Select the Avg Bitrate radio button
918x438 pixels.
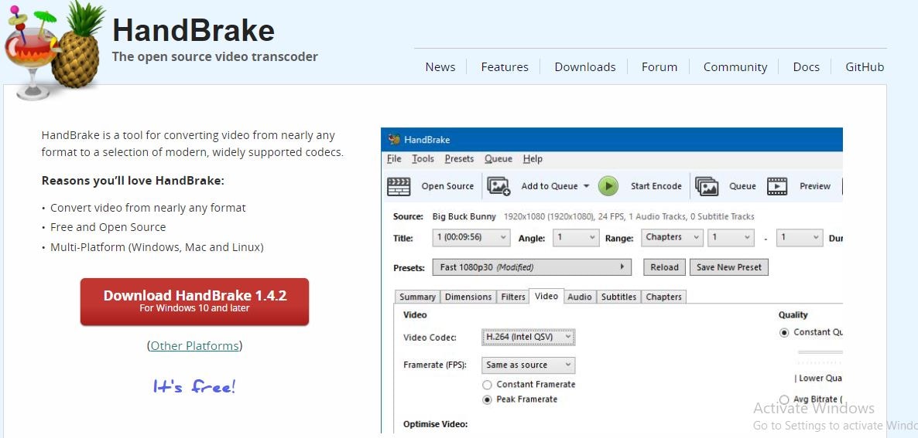point(784,399)
